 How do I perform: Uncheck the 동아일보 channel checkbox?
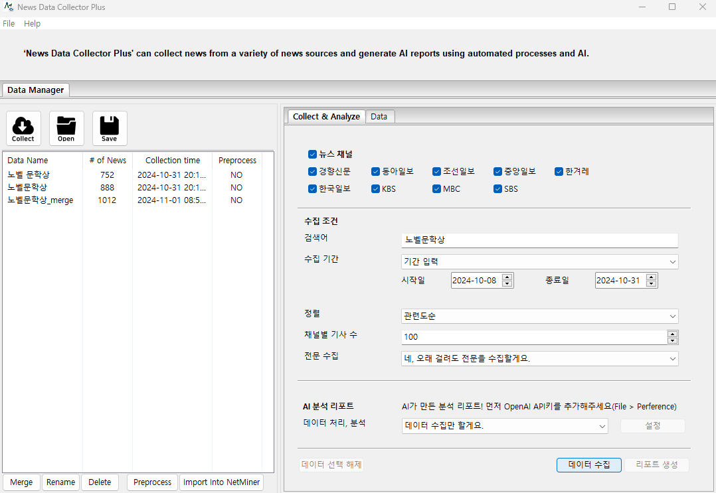tap(375, 171)
